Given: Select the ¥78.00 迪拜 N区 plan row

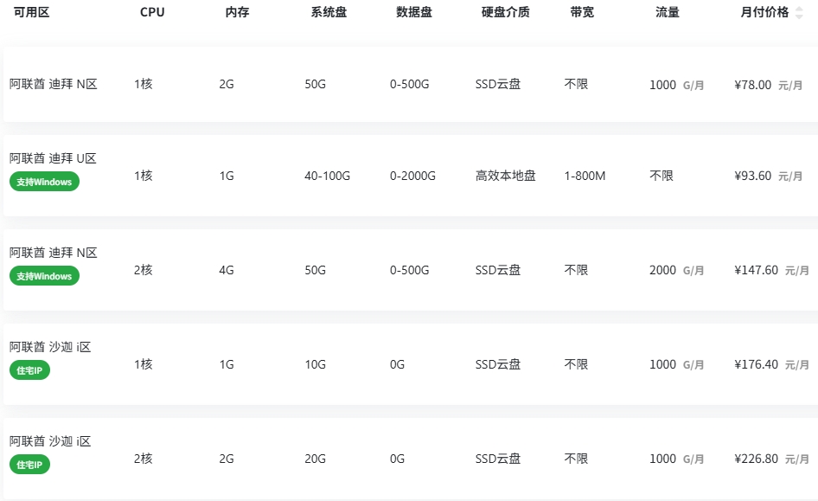Looking at the screenshot, I should pyautogui.click(x=411, y=84).
